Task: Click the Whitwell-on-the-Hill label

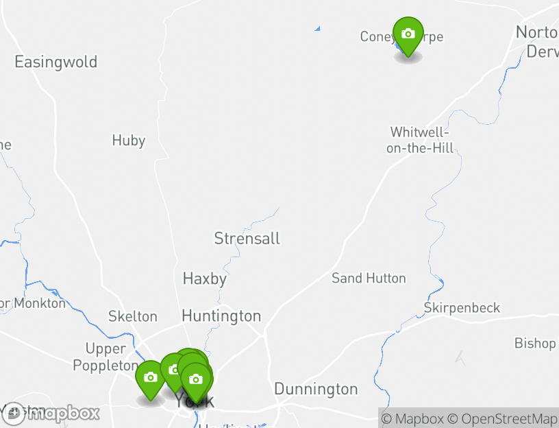Action: [420, 140]
